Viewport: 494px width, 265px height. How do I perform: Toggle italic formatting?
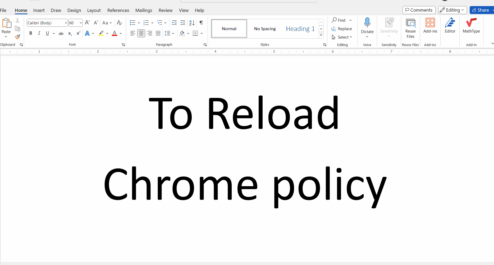point(39,33)
